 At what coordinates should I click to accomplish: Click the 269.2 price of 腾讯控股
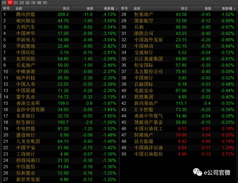pos(63,14)
